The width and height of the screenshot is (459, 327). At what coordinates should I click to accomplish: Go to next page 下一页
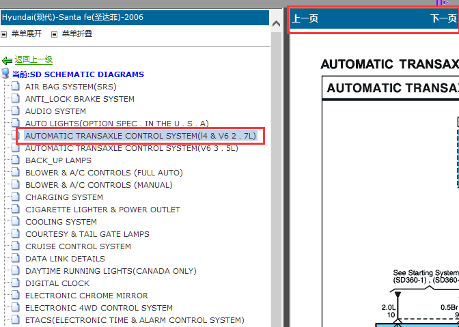pyautogui.click(x=443, y=18)
